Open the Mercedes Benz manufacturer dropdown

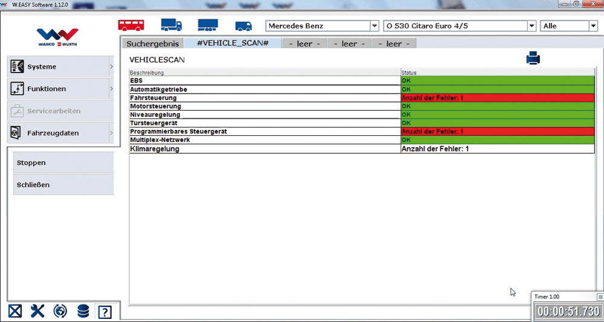coord(373,26)
